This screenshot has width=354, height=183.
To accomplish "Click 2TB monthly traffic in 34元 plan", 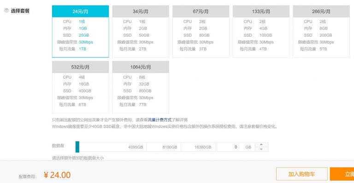I will [142, 49].
